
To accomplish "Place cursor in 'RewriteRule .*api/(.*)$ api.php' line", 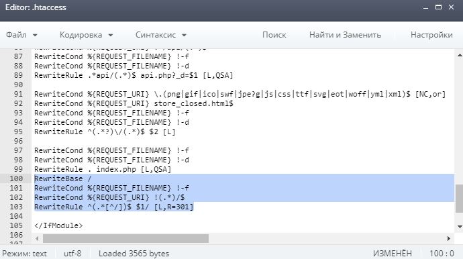I will point(134,75).
